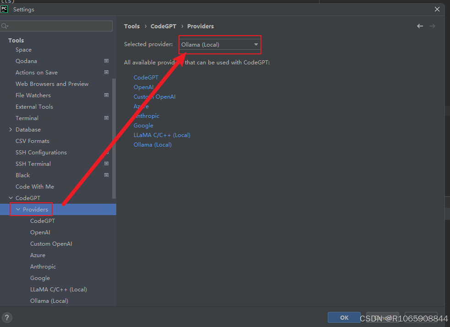Open the Ollama (Local) provider link

(x=152, y=145)
